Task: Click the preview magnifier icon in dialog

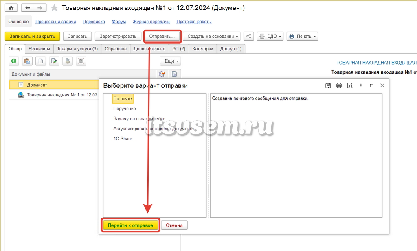Action: [350, 85]
